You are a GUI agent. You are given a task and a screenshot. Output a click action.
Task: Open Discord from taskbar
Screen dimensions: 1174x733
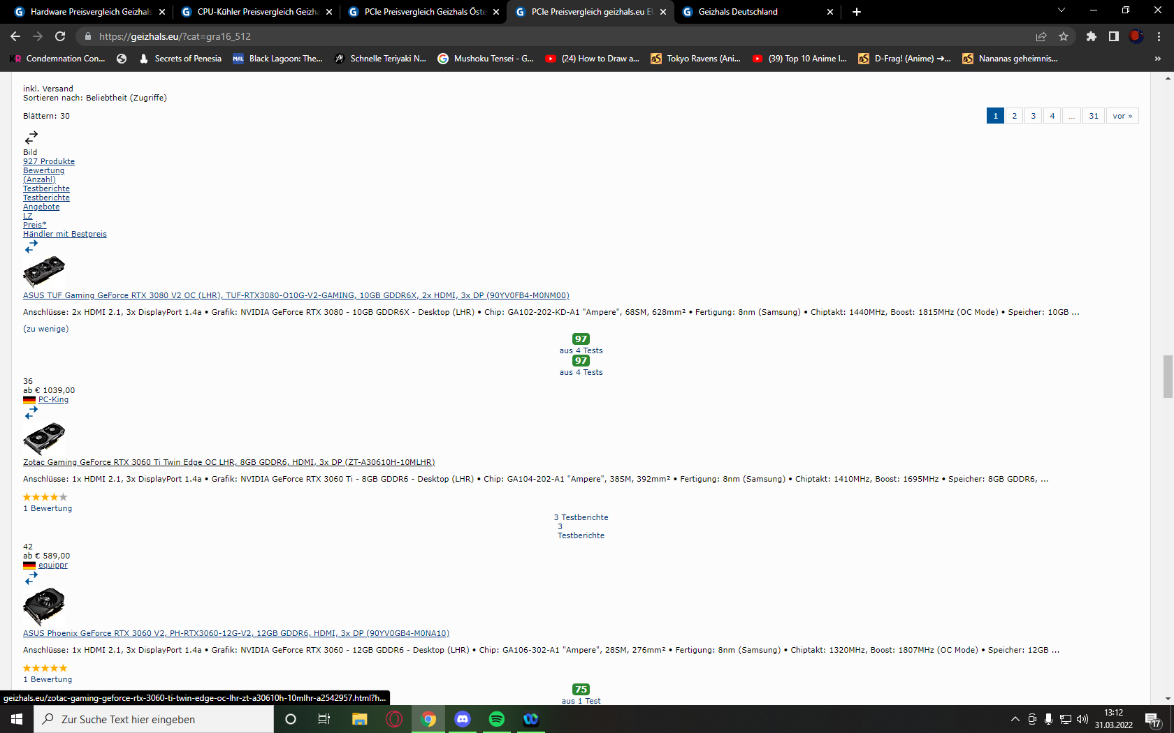pyautogui.click(x=463, y=719)
